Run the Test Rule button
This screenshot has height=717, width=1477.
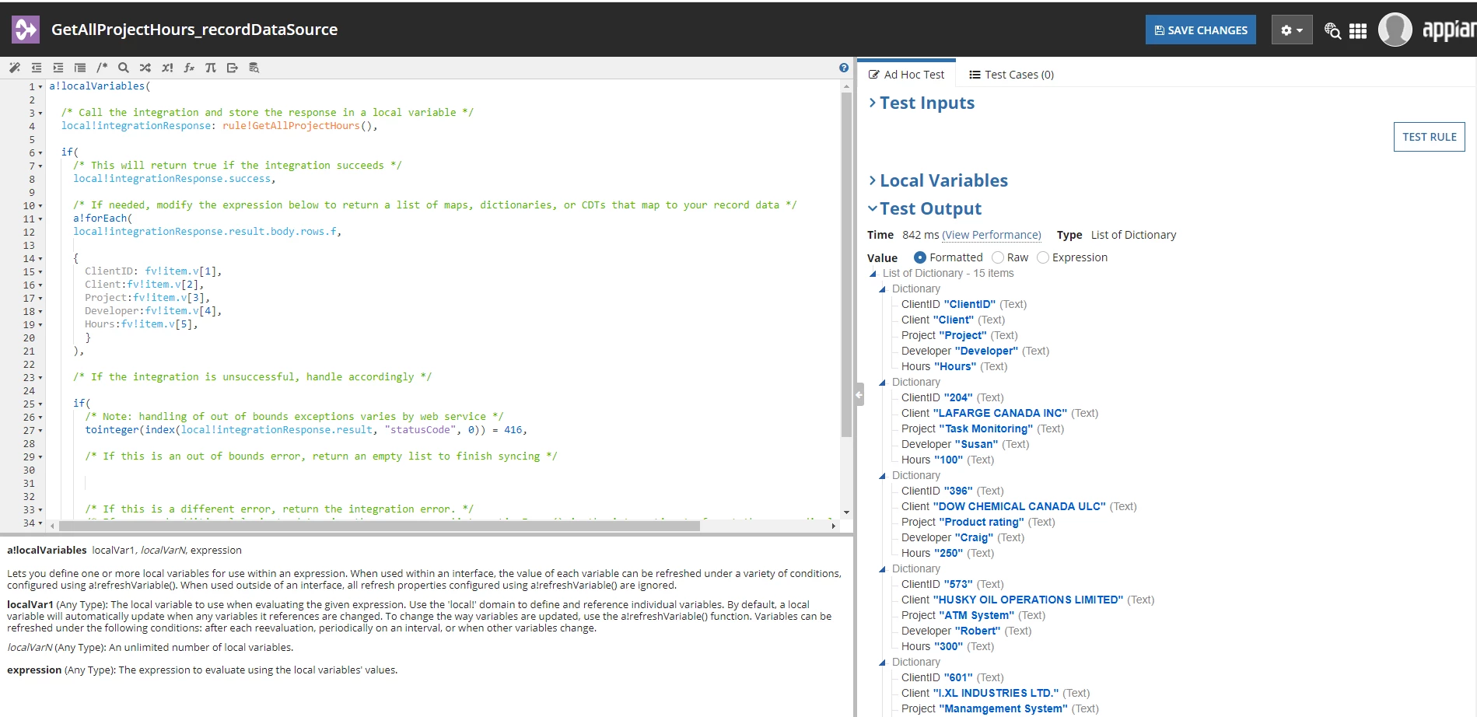click(x=1430, y=137)
